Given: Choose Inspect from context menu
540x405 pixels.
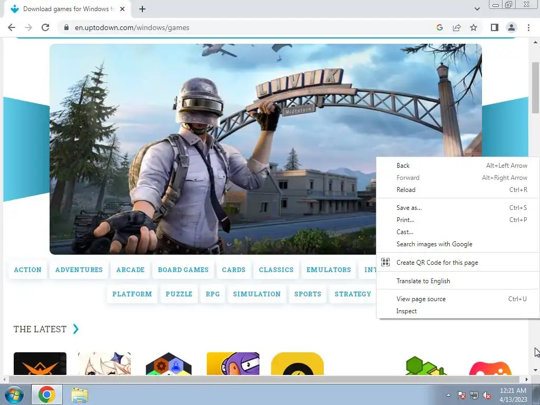Looking at the screenshot, I should point(458,311).
